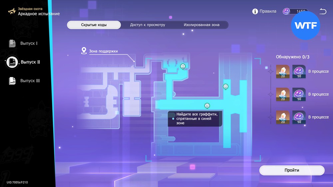Open the Правила info icon

click(x=255, y=11)
